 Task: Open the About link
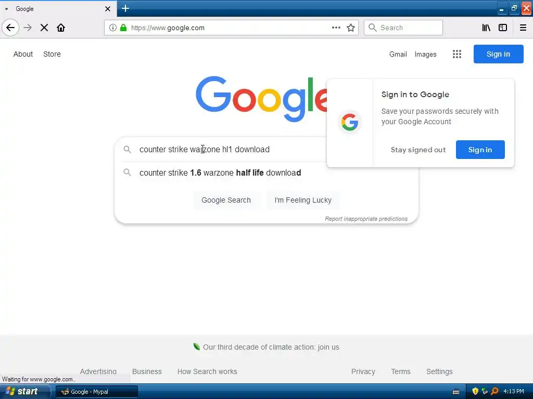[x=23, y=54]
